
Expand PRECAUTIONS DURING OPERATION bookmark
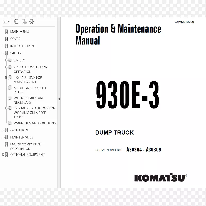point(6,67)
